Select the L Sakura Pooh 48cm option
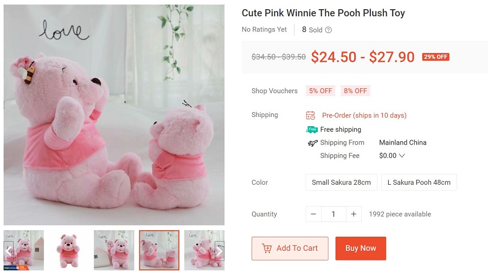This screenshot has width=488, height=273. pos(419,183)
